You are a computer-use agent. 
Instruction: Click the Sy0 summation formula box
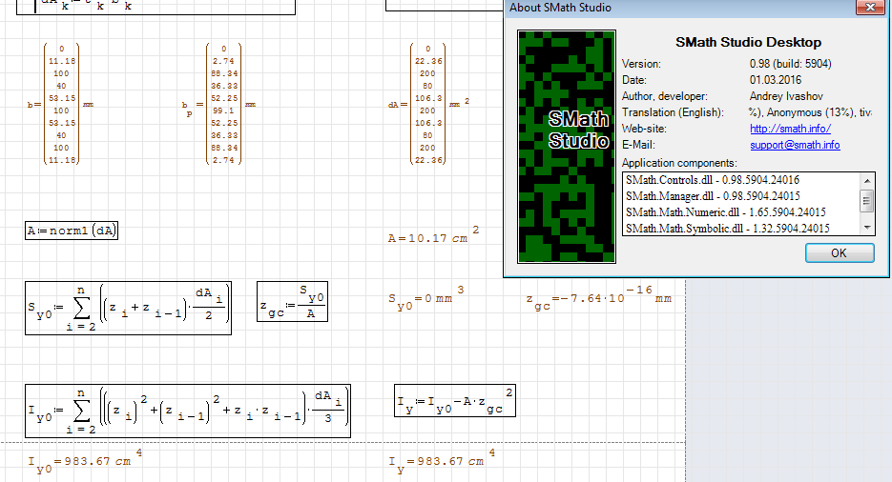128,308
